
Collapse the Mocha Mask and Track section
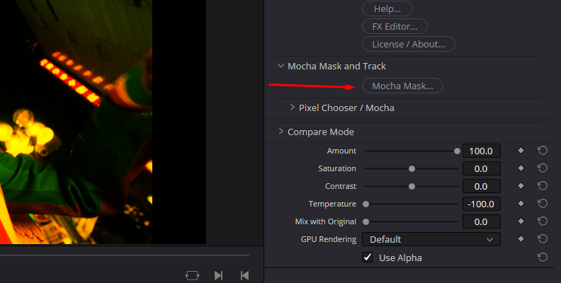281,66
